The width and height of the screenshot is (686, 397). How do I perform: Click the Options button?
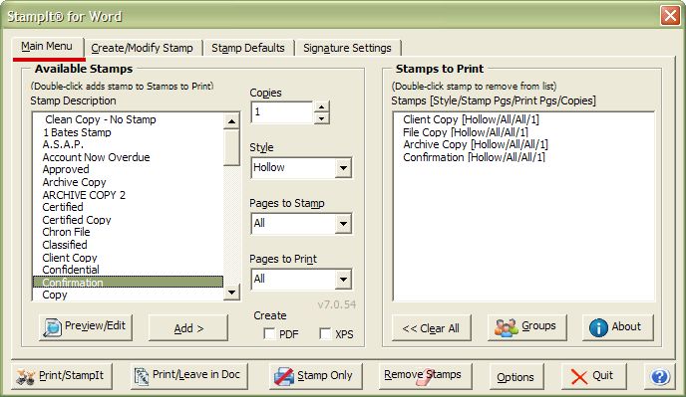(516, 376)
